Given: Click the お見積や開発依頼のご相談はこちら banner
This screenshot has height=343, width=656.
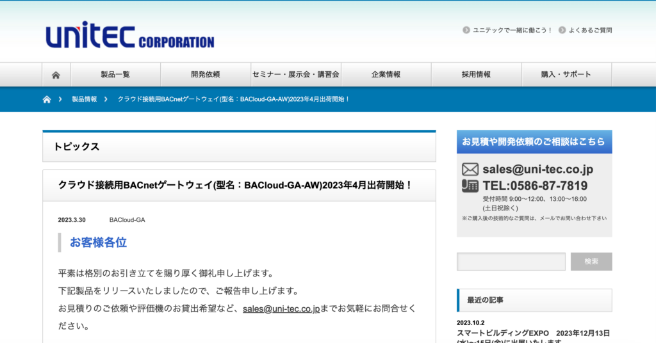Looking at the screenshot, I should click(x=534, y=141).
